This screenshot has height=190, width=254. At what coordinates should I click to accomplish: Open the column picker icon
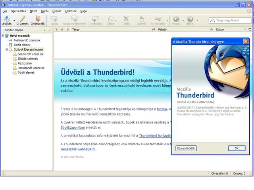tap(250, 29)
